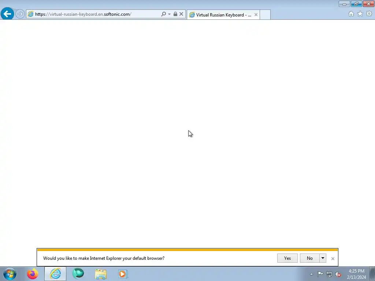Select the Virtual Russian Keyboard tab
The width and height of the screenshot is (375, 281).
(x=223, y=15)
